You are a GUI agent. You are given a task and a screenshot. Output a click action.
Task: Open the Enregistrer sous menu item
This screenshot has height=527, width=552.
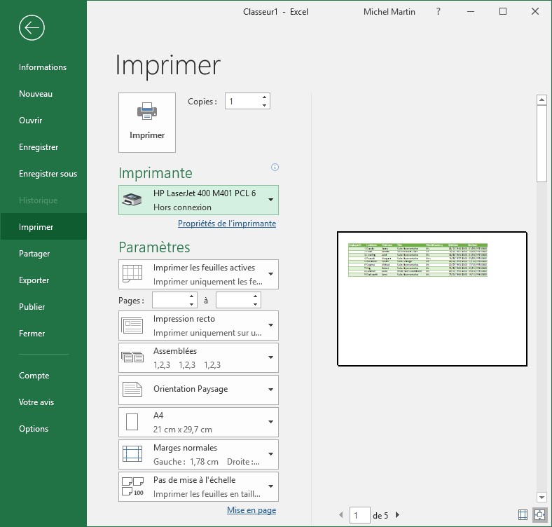click(x=48, y=174)
